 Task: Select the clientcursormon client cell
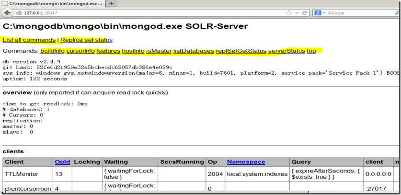[28, 186]
